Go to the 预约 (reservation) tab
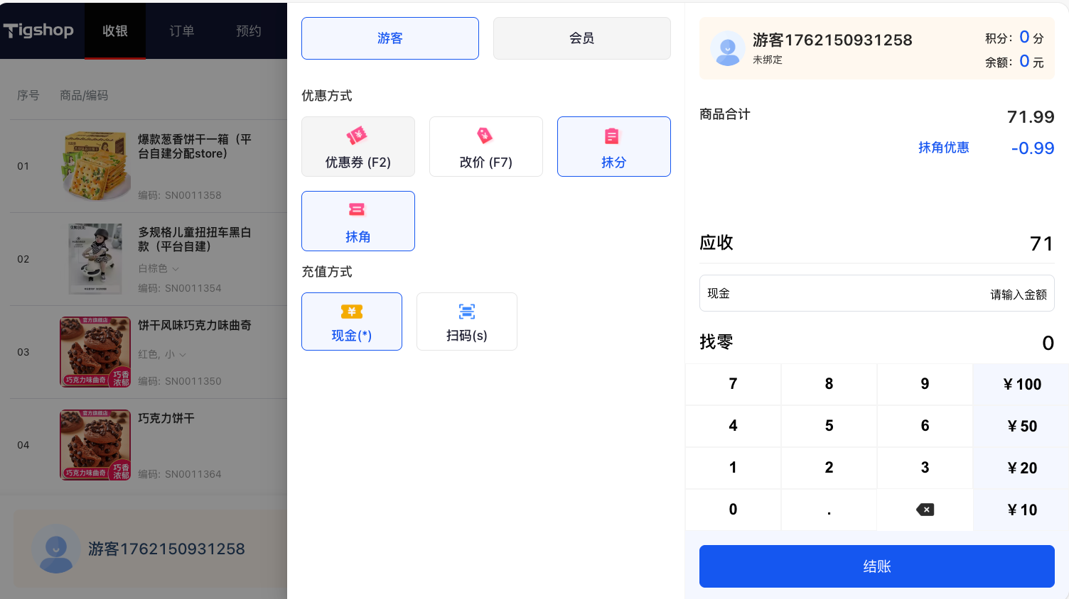 click(x=249, y=31)
